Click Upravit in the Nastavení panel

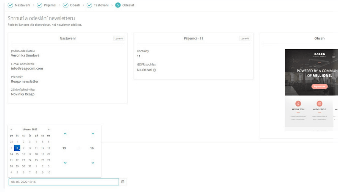(119, 38)
